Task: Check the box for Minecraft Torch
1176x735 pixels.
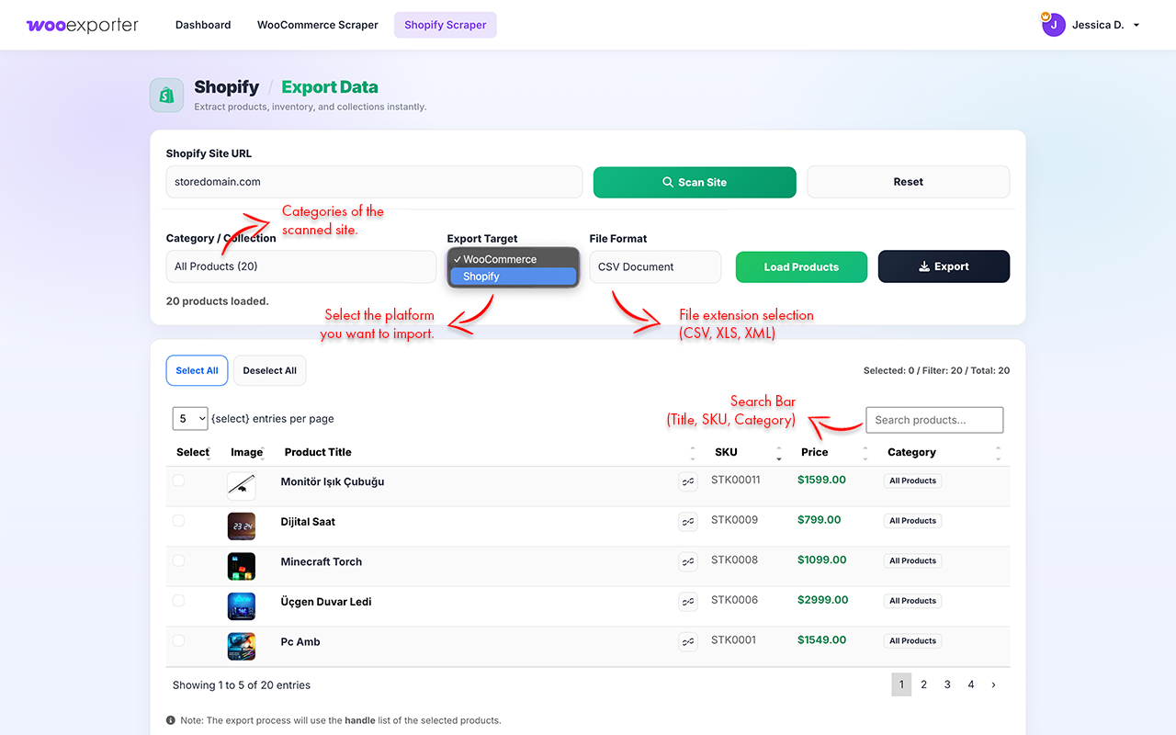Action: (x=178, y=560)
